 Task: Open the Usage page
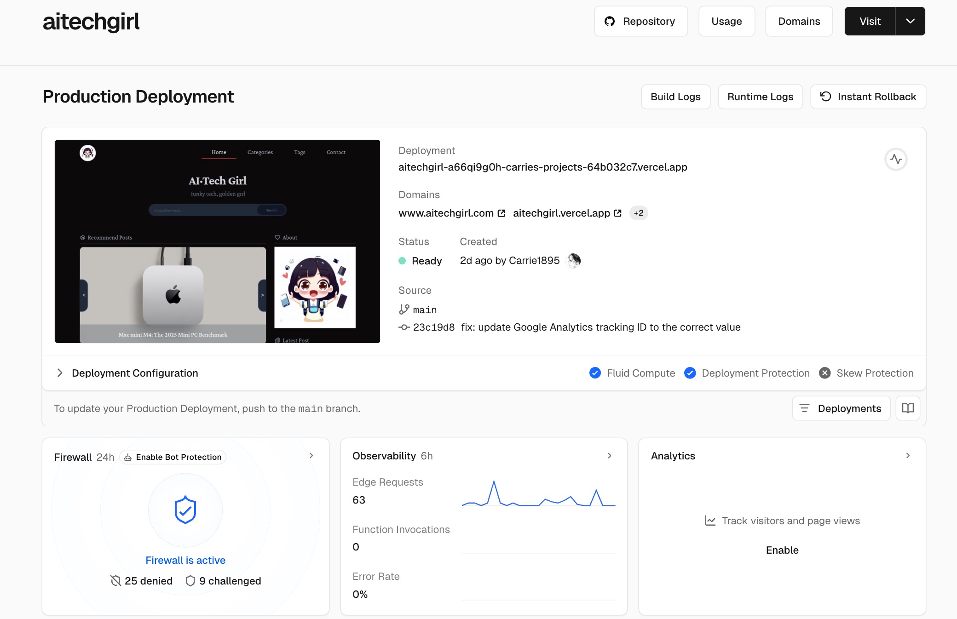coord(726,21)
